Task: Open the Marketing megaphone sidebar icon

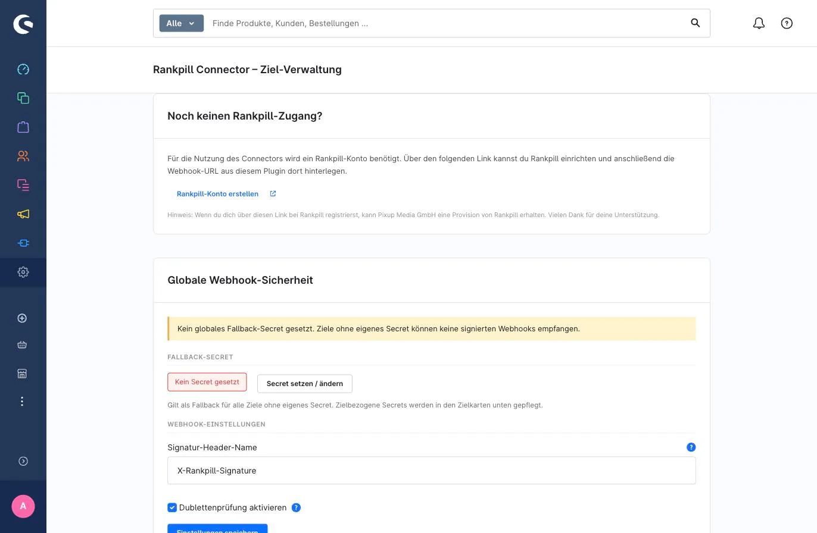Action: pyautogui.click(x=23, y=214)
